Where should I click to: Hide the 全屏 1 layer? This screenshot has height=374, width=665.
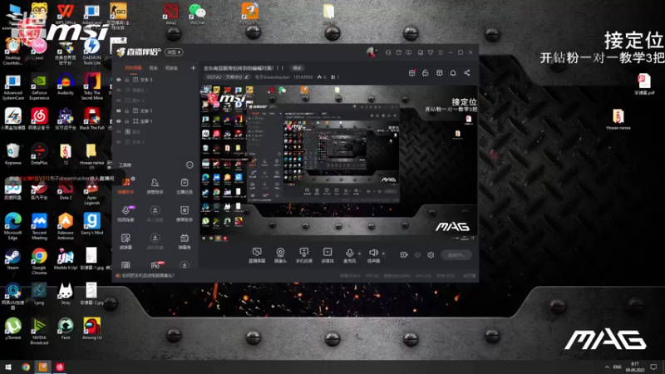click(119, 121)
